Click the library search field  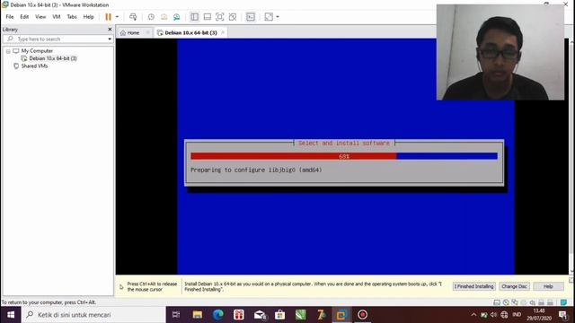[57, 39]
